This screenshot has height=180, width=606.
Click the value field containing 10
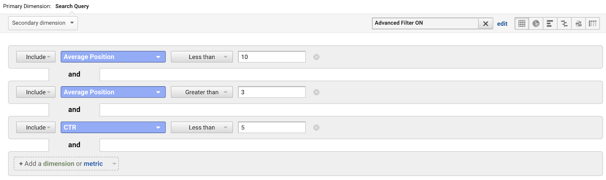pos(272,57)
